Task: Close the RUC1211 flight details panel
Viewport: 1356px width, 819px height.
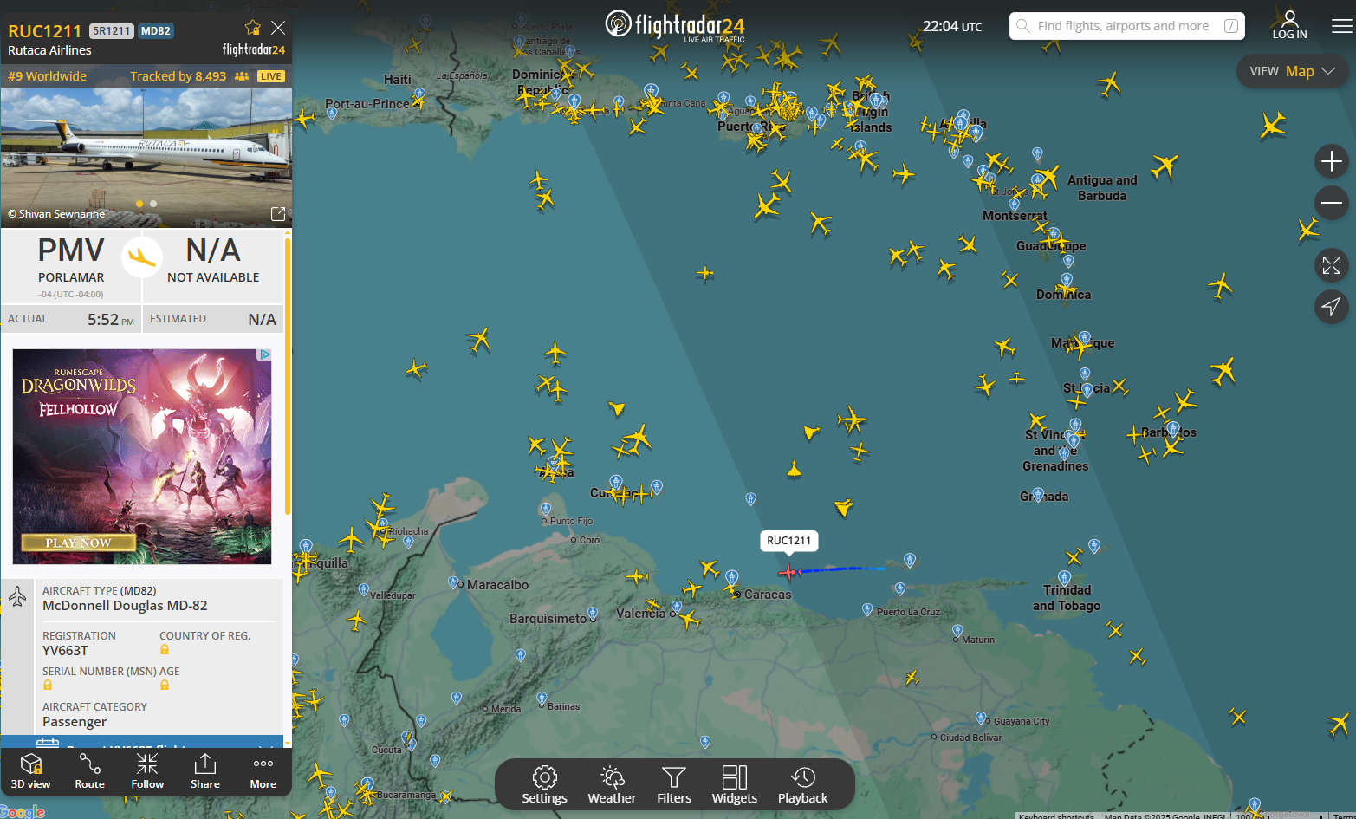Action: [x=278, y=28]
